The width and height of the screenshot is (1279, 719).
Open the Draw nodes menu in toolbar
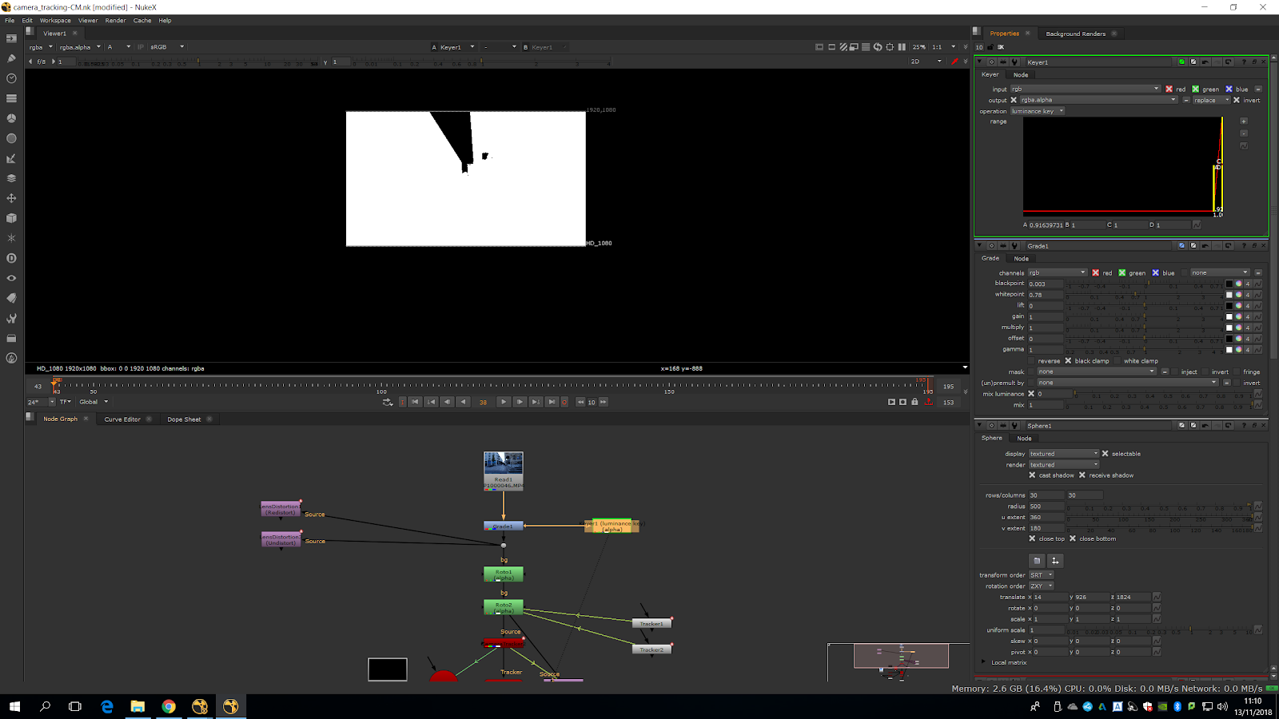pyautogui.click(x=11, y=58)
